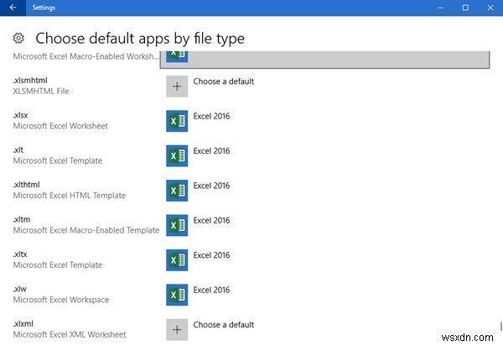Click Excel icon for .xltm file type
This screenshot has height=346, width=503.
pos(177,225)
